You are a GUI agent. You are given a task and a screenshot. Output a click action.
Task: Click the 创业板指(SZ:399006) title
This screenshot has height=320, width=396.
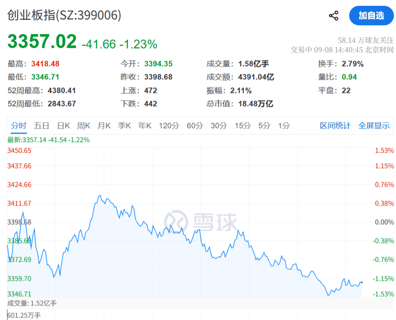point(64,15)
